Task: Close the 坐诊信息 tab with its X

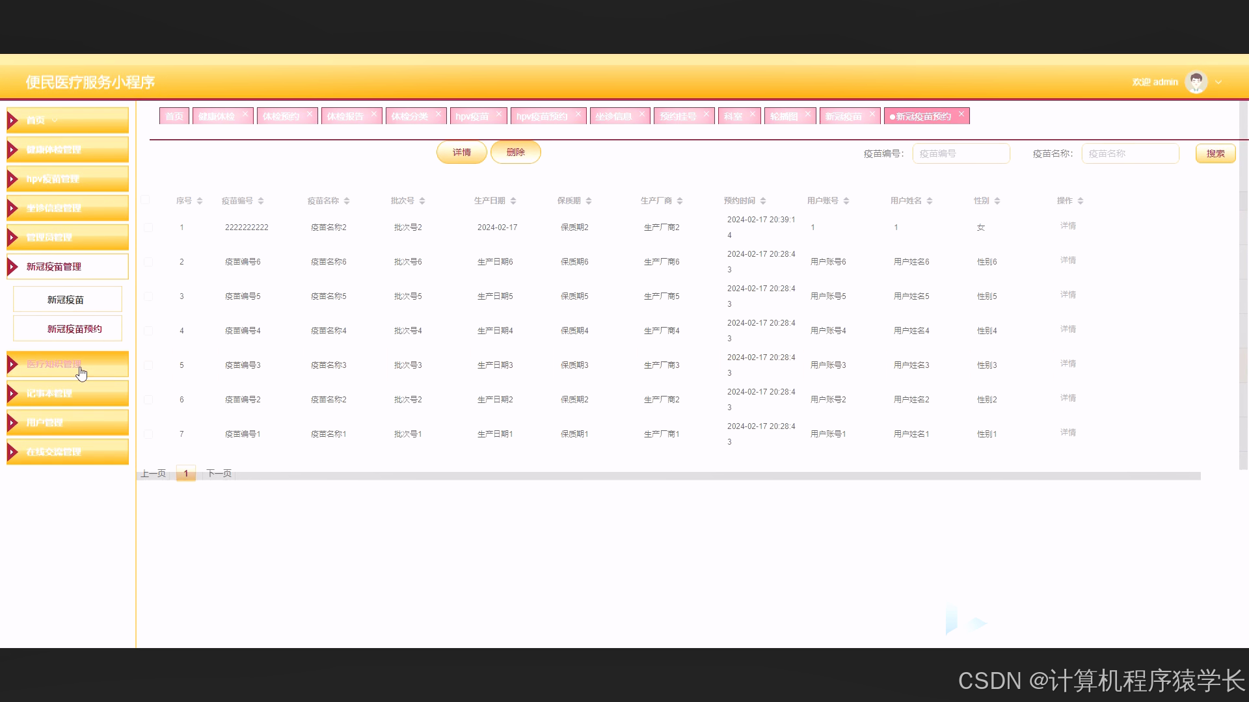Action: [x=641, y=114]
